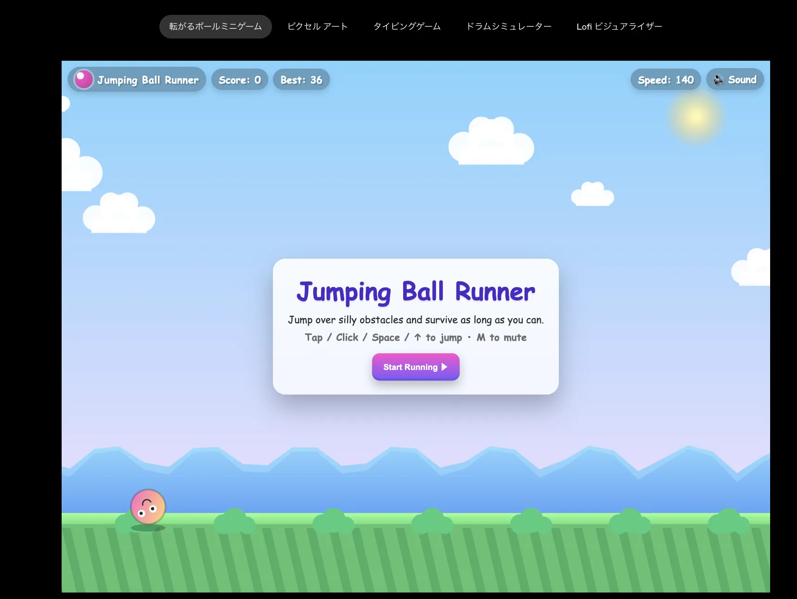This screenshot has height=599, width=797.
Task: Click the glowing sun in the sky
Action: tap(695, 116)
